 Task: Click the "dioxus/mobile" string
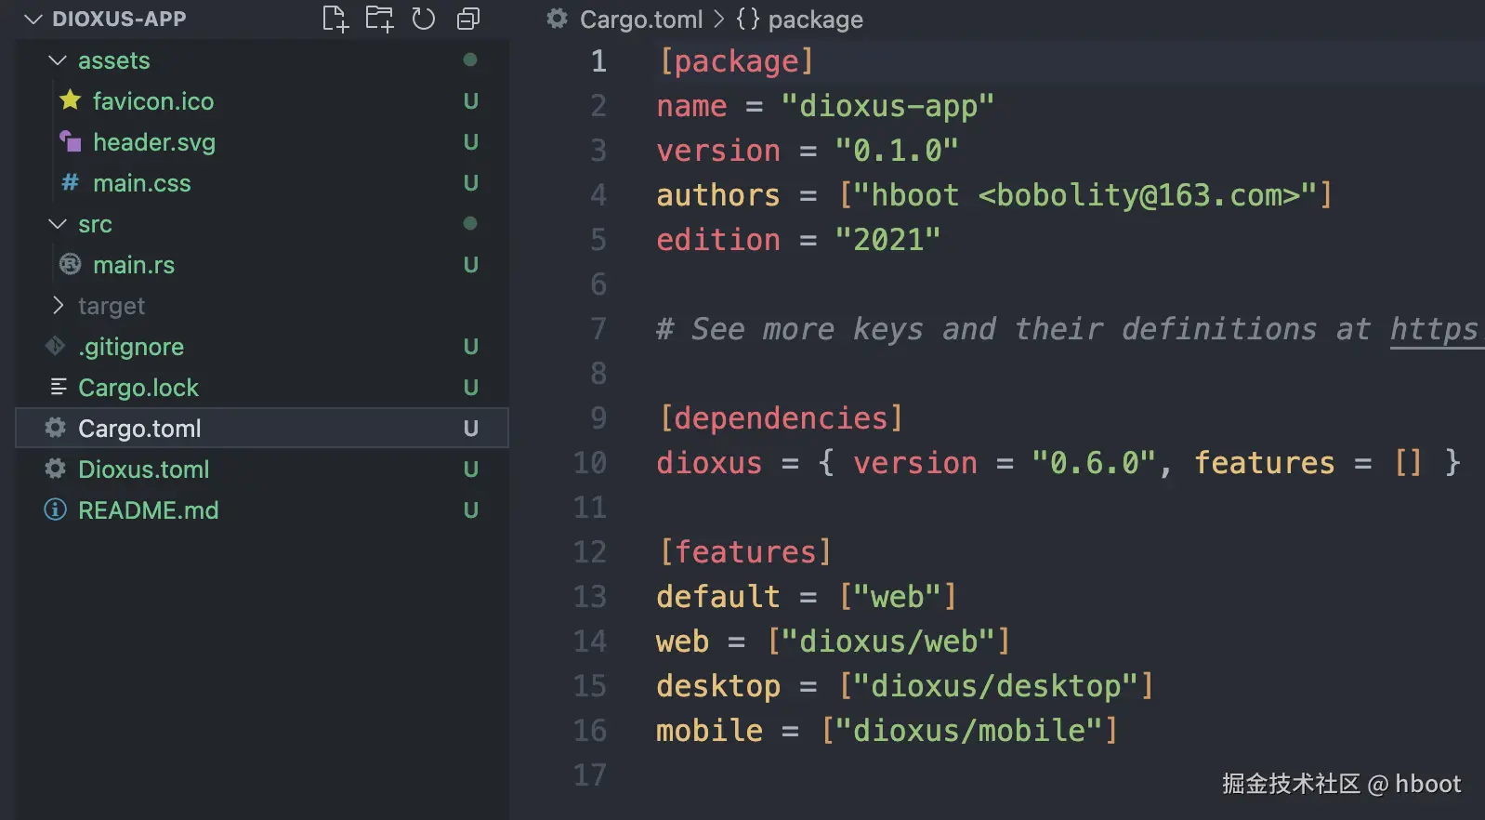pos(969,731)
